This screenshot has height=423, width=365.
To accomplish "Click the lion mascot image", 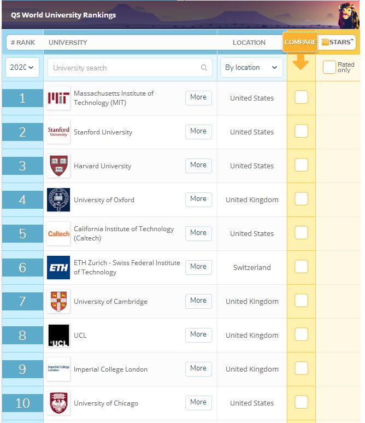I will tap(349, 15).
